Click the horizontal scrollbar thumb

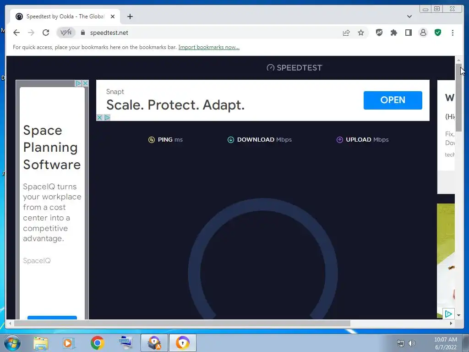click(x=182, y=324)
